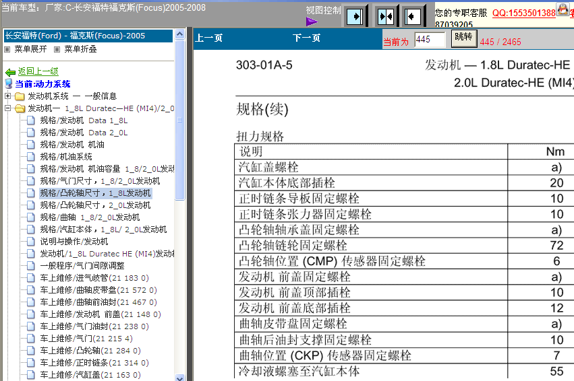This screenshot has width=574, height=381.
Task: Click the 菜单展开 list icon
Action: [7, 49]
